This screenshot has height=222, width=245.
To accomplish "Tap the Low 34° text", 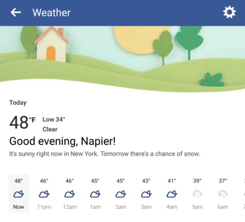I will pos(54,119).
